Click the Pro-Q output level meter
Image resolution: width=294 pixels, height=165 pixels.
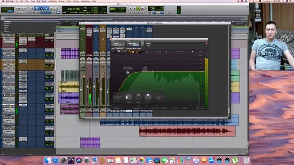(206, 82)
